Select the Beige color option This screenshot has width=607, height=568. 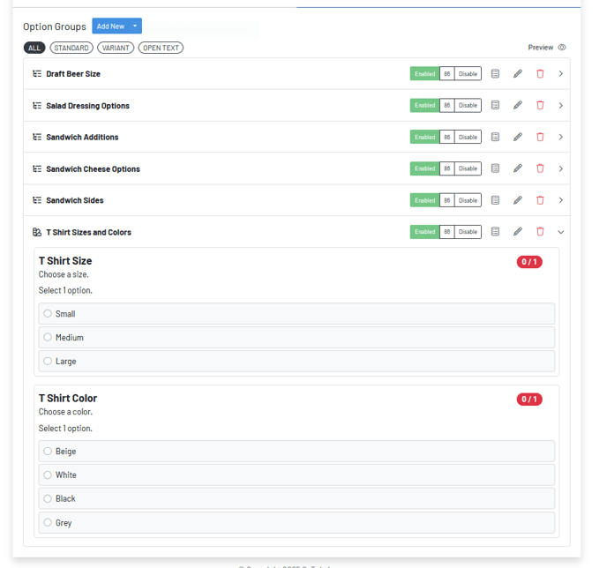click(48, 451)
